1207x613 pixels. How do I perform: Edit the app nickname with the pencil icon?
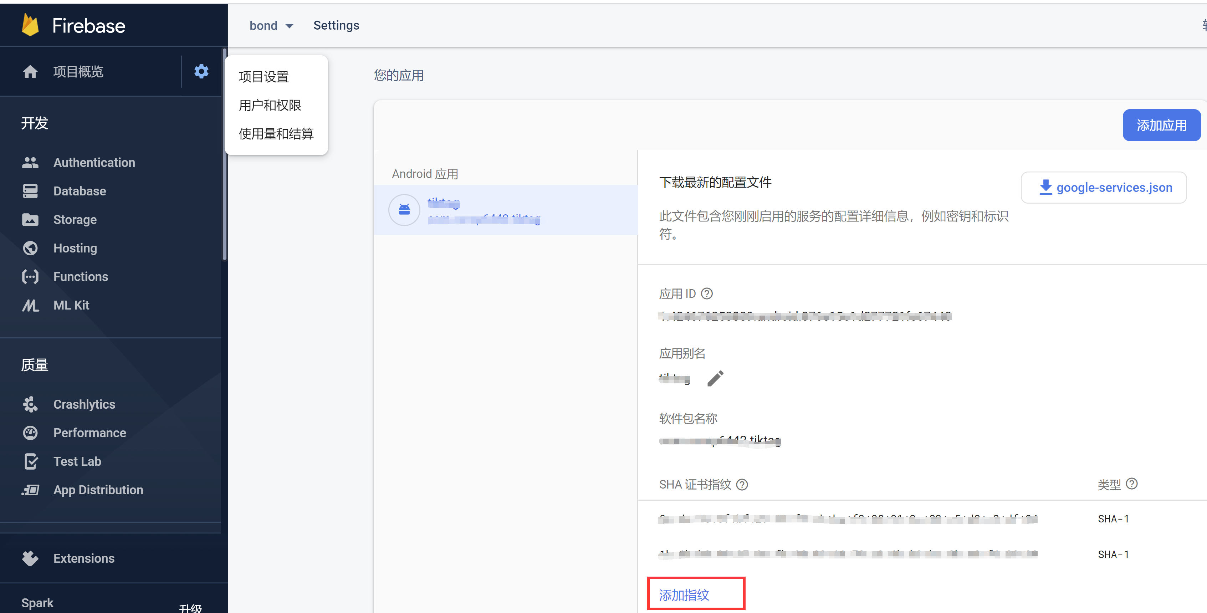715,378
